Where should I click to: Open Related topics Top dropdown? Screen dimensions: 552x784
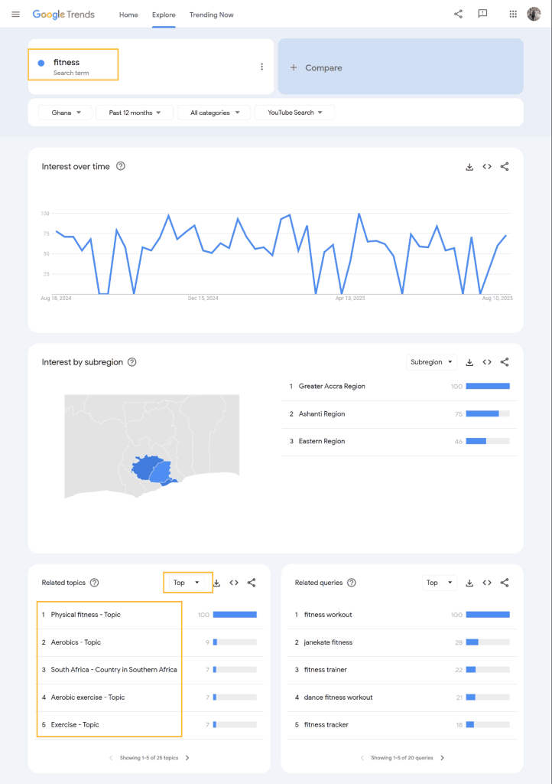click(x=187, y=583)
